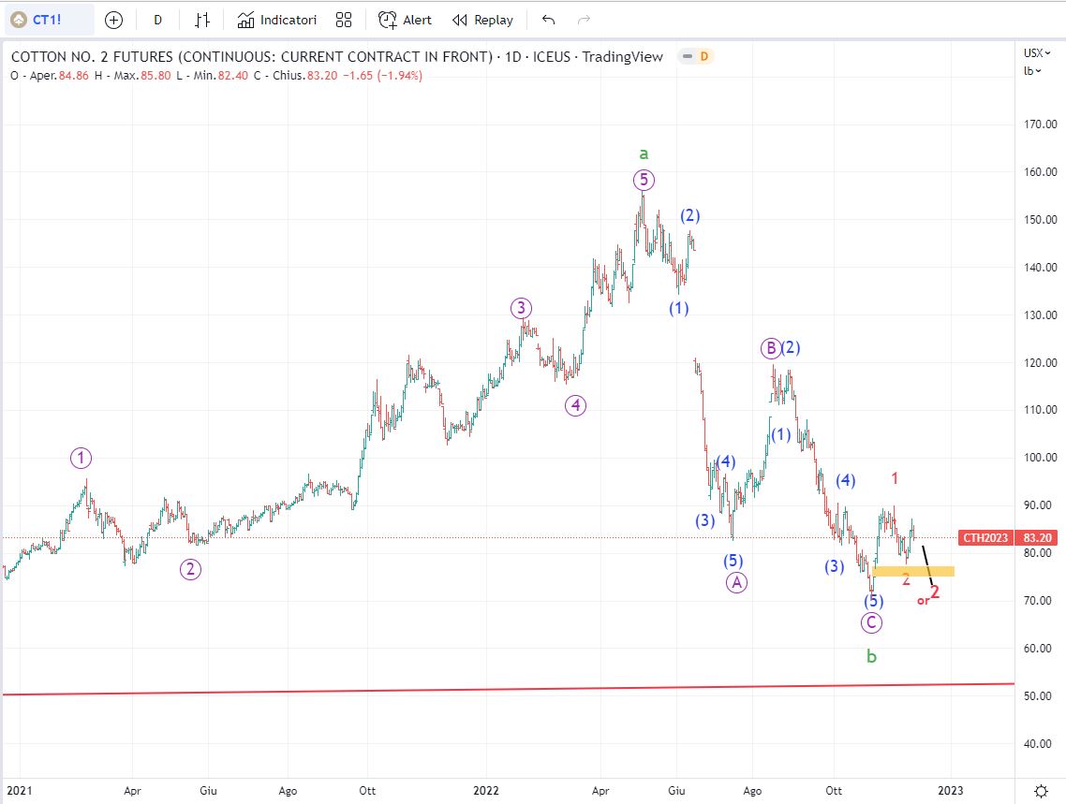This screenshot has width=1066, height=804.
Task: Select the green 'a' wave label
Action: point(644,154)
